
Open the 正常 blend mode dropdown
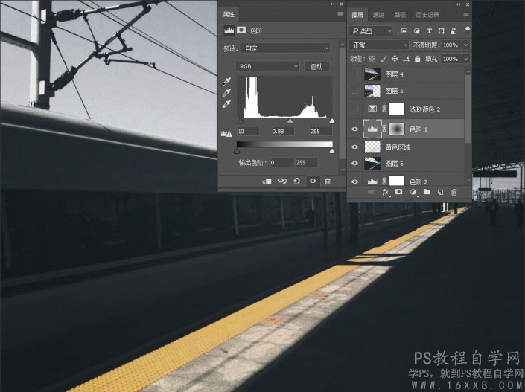click(x=380, y=45)
